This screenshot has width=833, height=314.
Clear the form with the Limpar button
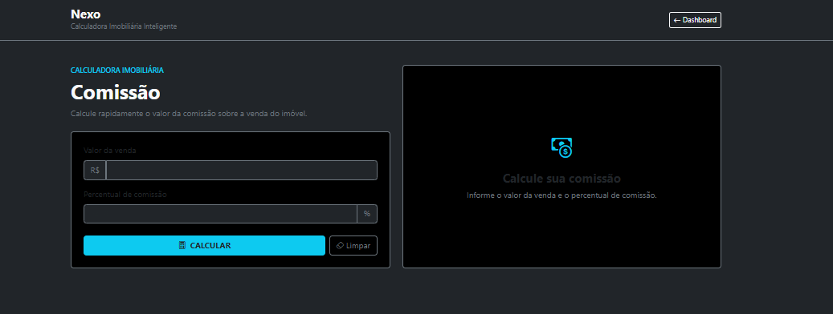point(353,246)
